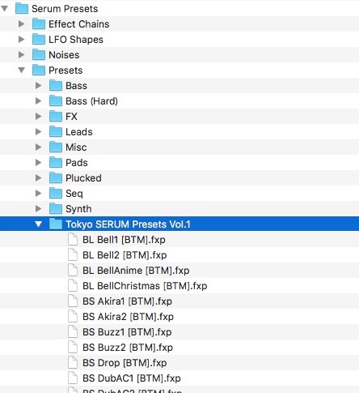Select the LFO Shapes row label
This screenshot has width=359, height=393.
coord(76,40)
